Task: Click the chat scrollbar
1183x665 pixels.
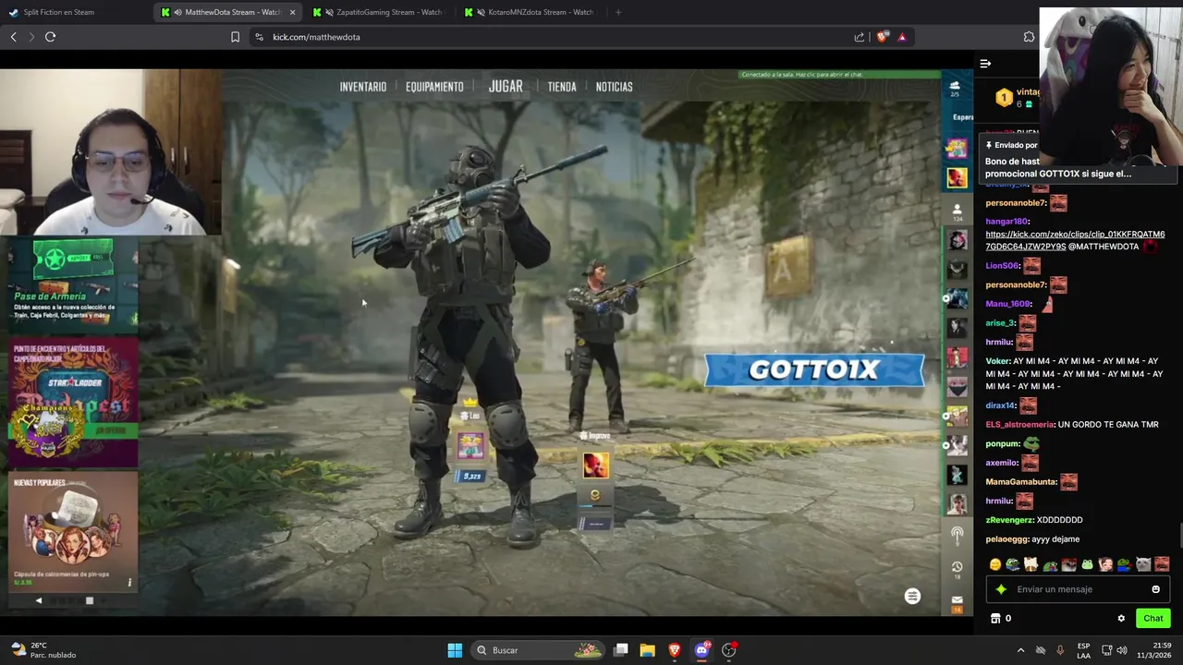Action: [1179, 535]
